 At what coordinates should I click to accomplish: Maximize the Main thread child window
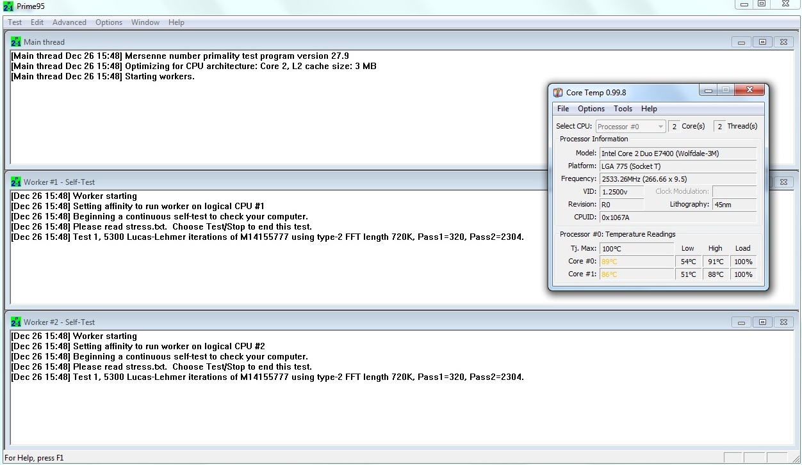pos(762,42)
